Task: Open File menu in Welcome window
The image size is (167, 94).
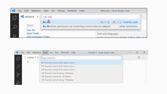Action: click(20, 11)
